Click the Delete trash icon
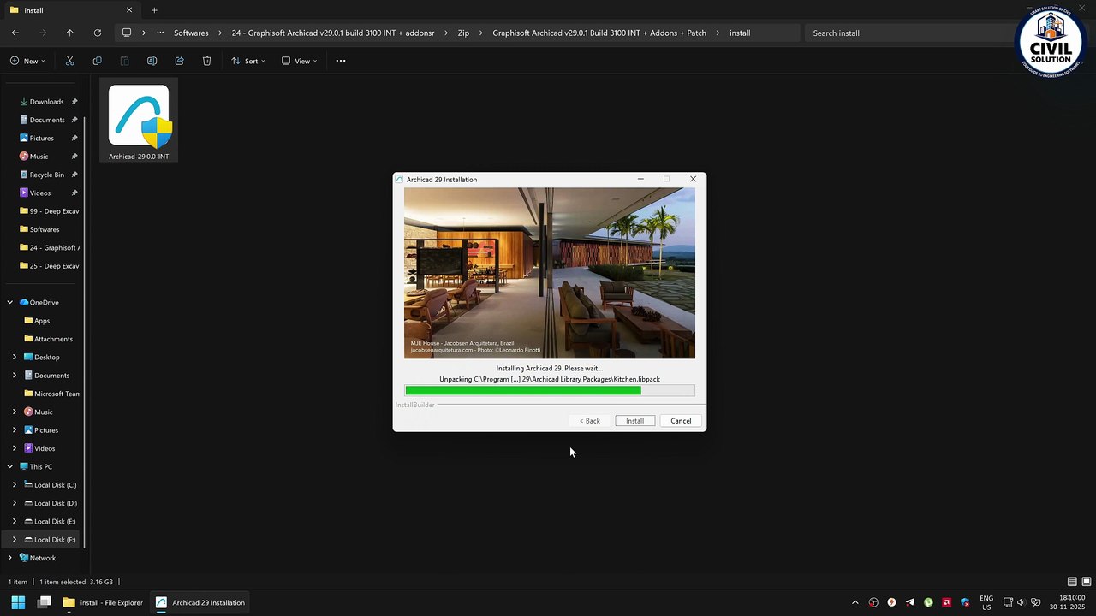This screenshot has width=1096, height=616. (x=206, y=61)
